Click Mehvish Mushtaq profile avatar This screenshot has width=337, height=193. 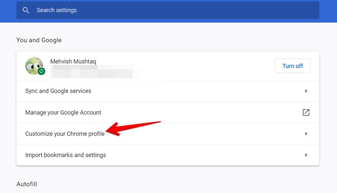(x=34, y=66)
